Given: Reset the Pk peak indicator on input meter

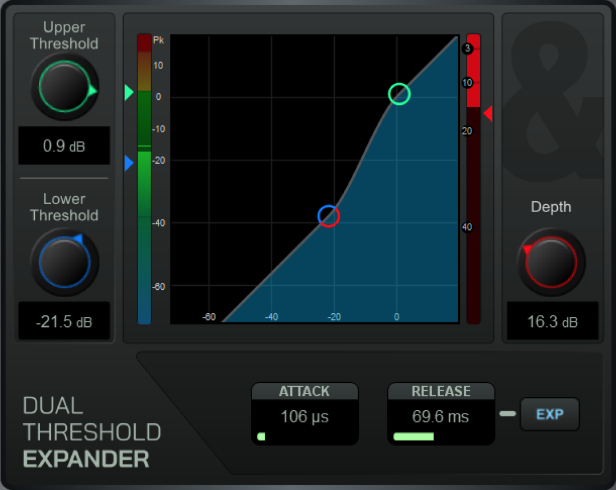Looking at the screenshot, I should coord(144,42).
